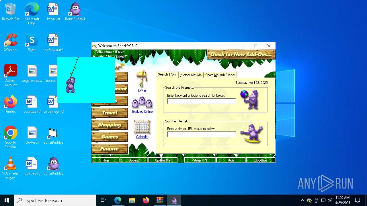Click the Options button
The width and height of the screenshot is (367, 206).
(x=134, y=160)
